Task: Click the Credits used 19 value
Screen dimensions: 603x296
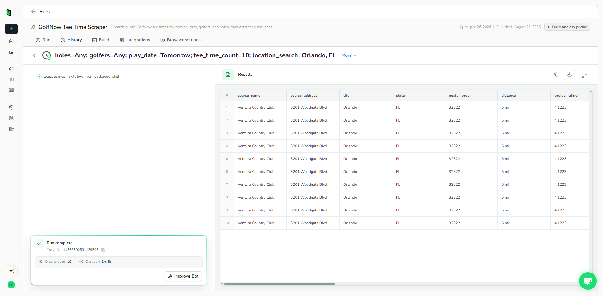Action: [x=69, y=262]
